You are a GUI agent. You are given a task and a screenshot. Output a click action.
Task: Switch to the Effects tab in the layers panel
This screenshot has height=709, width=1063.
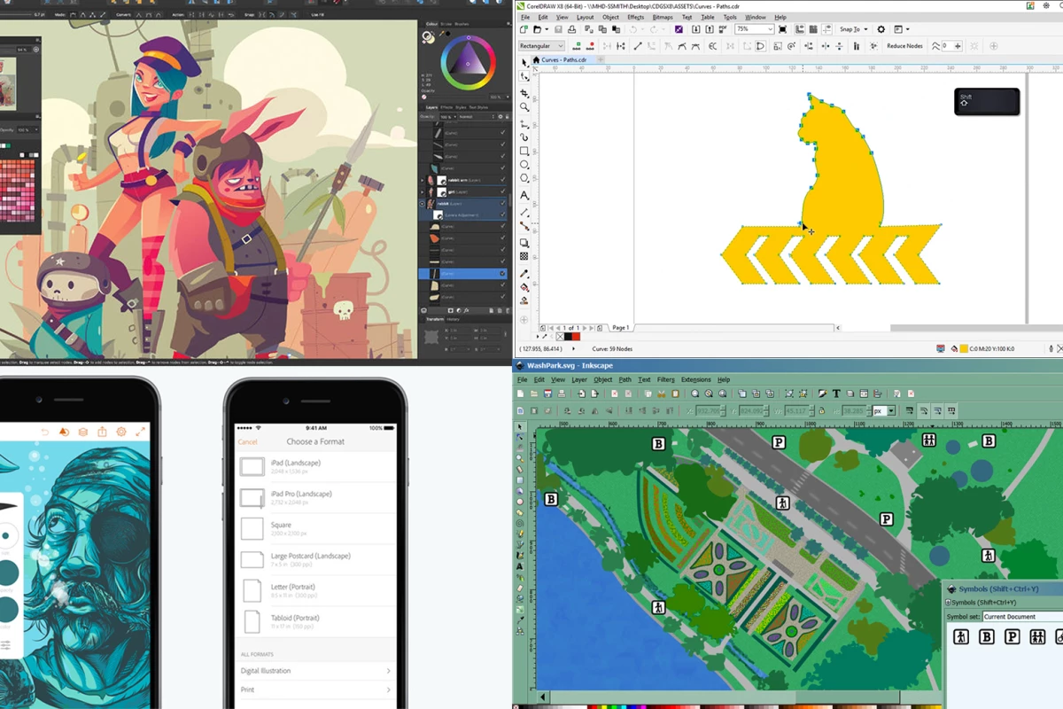[446, 107]
